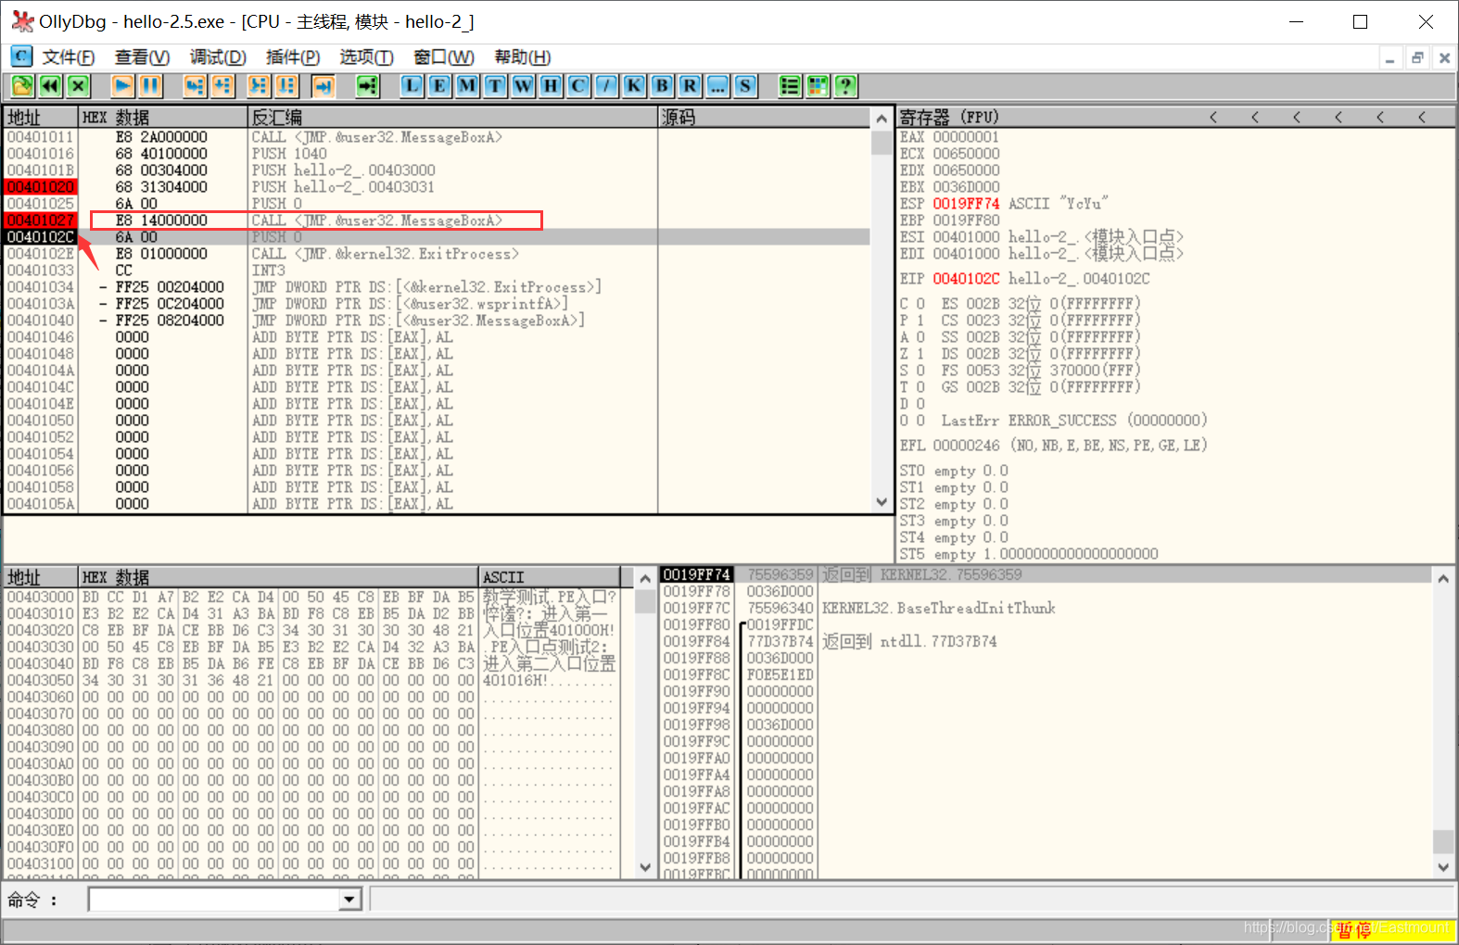Open the 查看(V) menu
The height and width of the screenshot is (945, 1459).
point(142,57)
